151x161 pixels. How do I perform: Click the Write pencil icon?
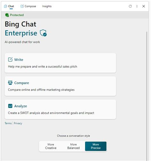[x=10, y=59]
